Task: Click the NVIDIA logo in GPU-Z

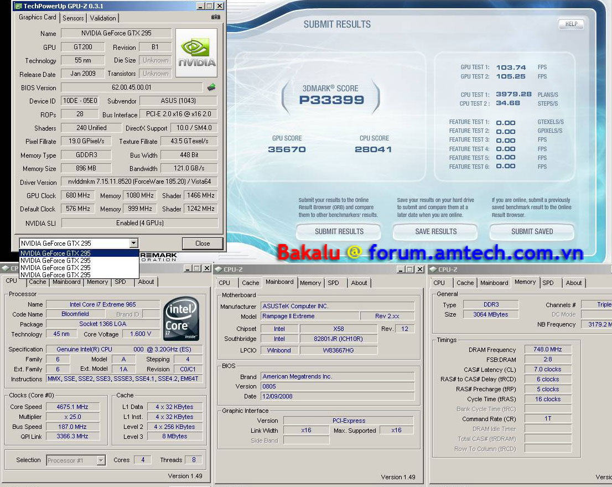Action: (196, 53)
